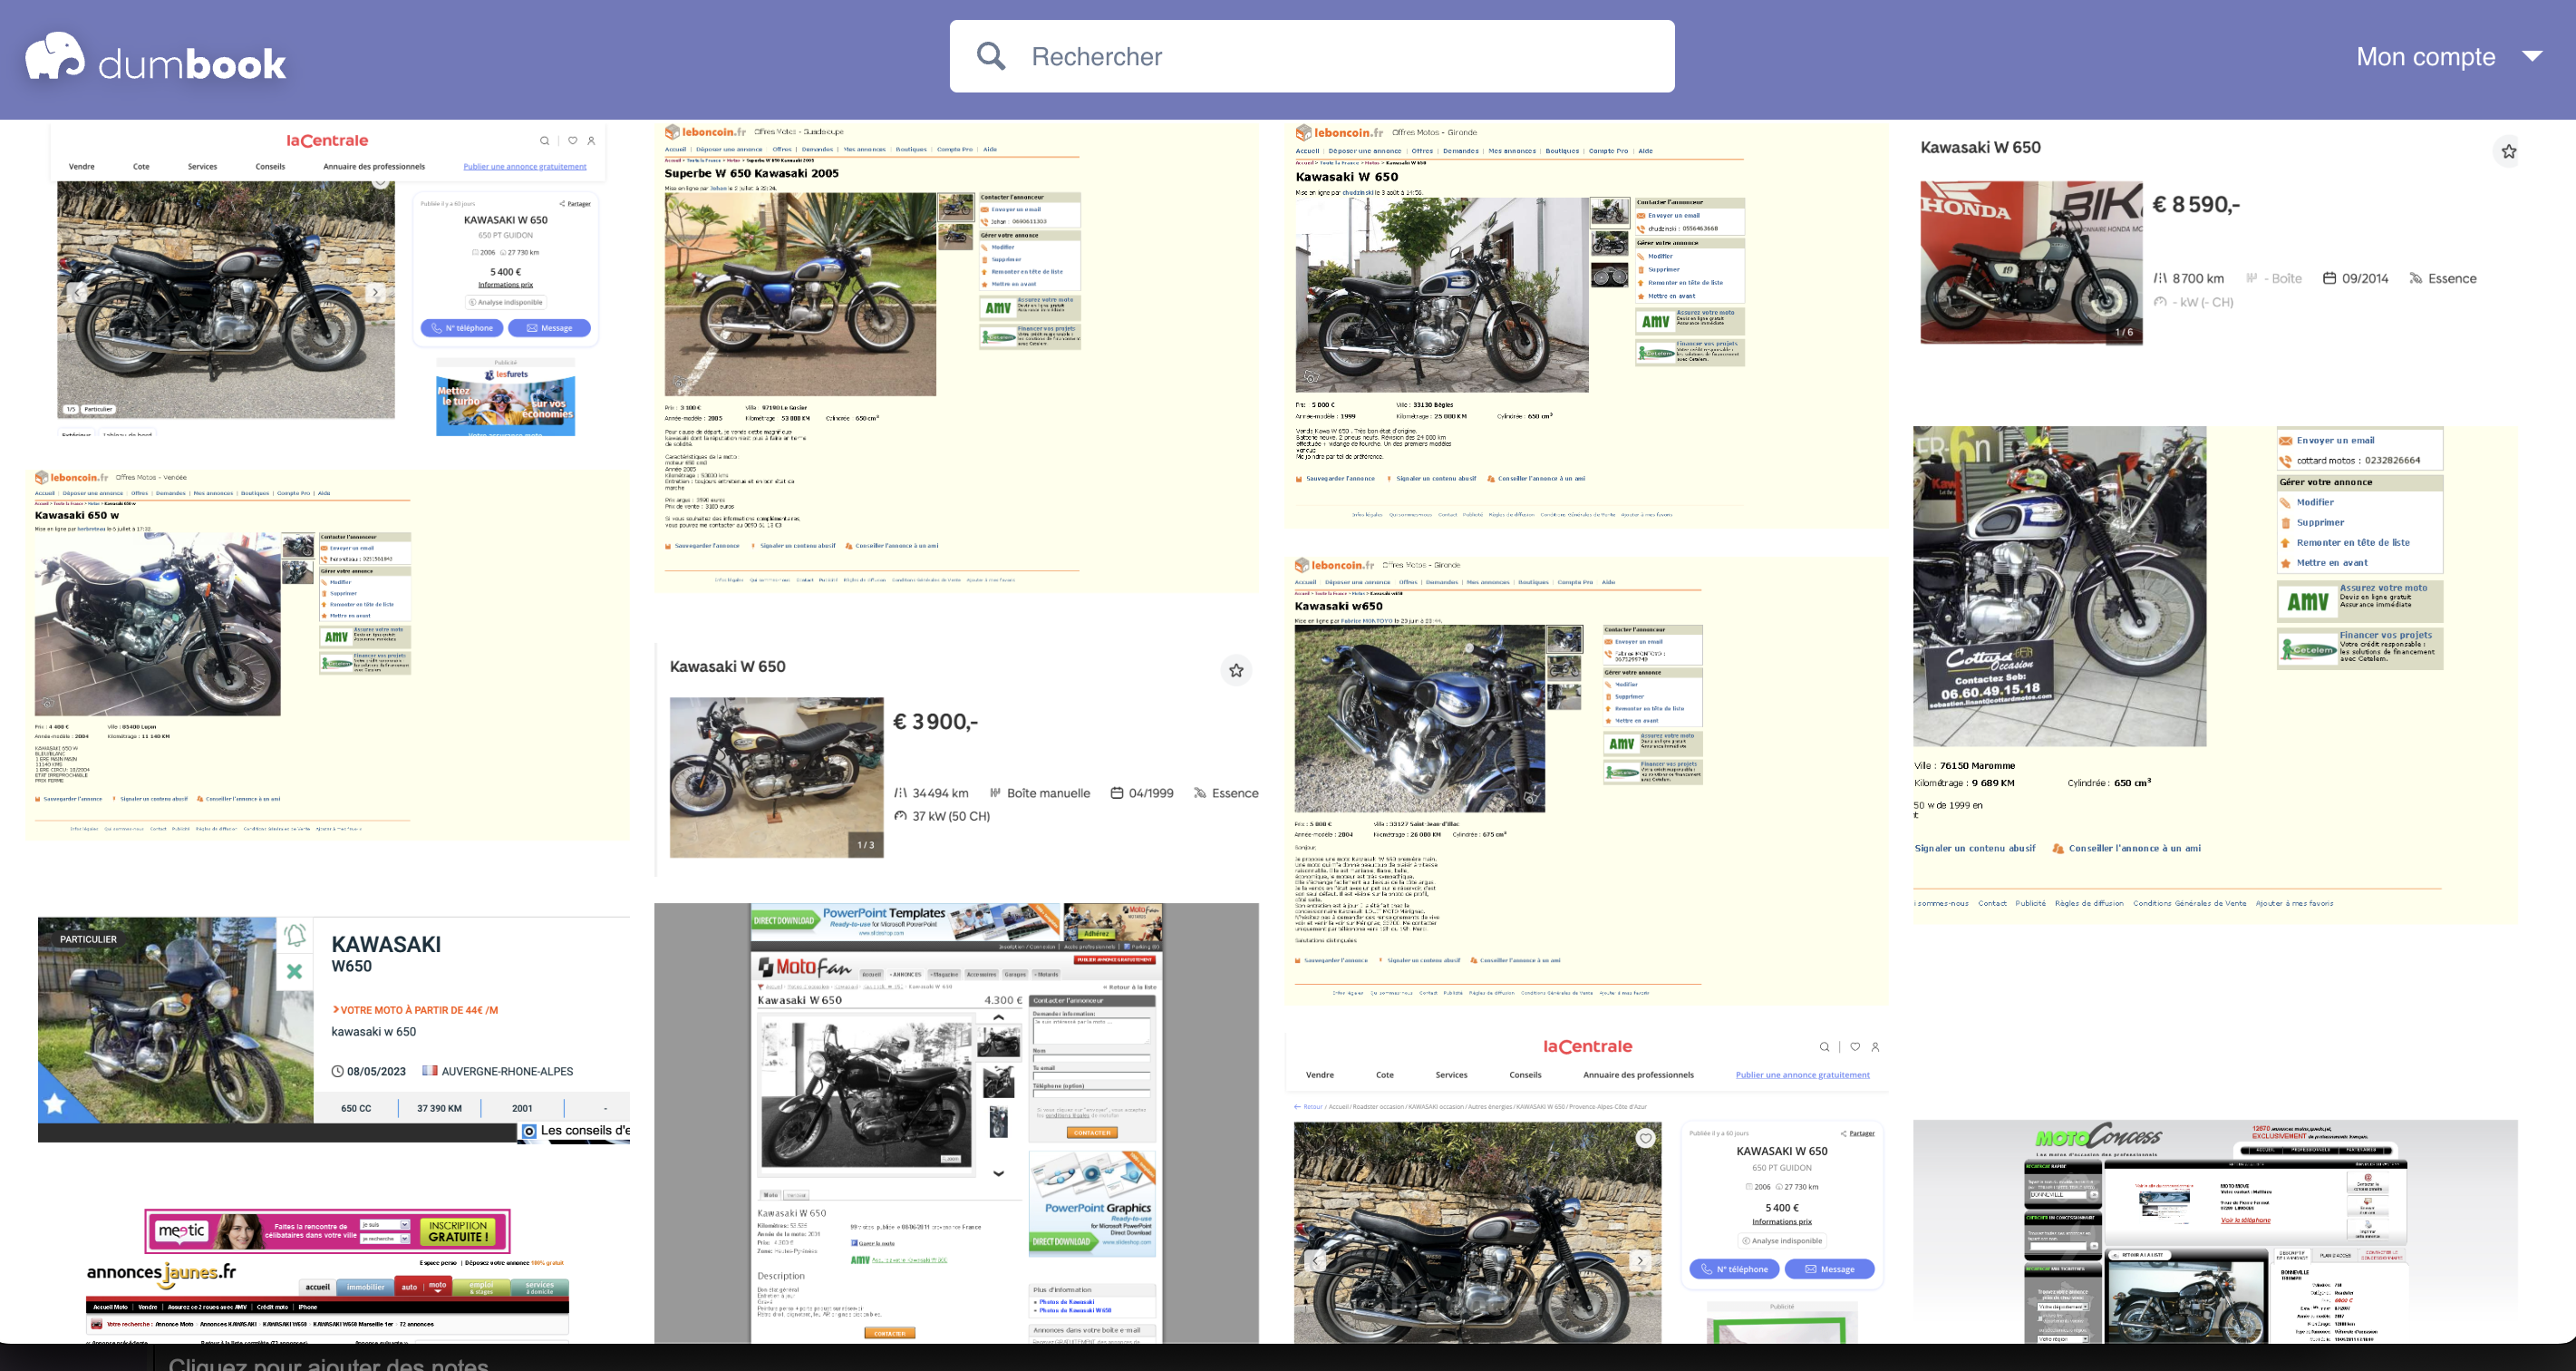Star the €8 590 Kawasaki W 650 card
Image resolution: width=2576 pixels, height=1371 pixels.
click(2508, 152)
